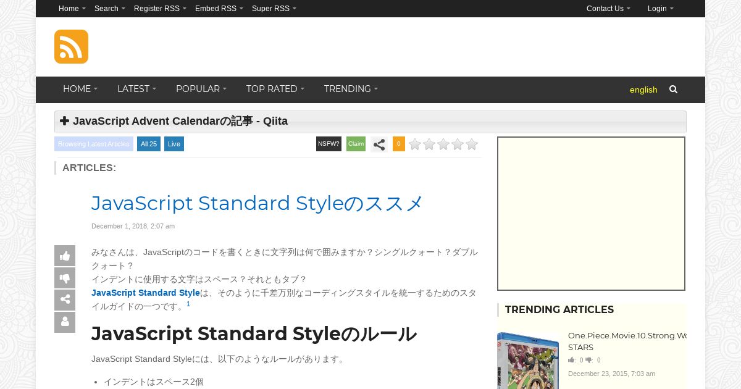Expand the Embed RSS menu
Viewport: 741px width, 389px height.
pos(219,9)
